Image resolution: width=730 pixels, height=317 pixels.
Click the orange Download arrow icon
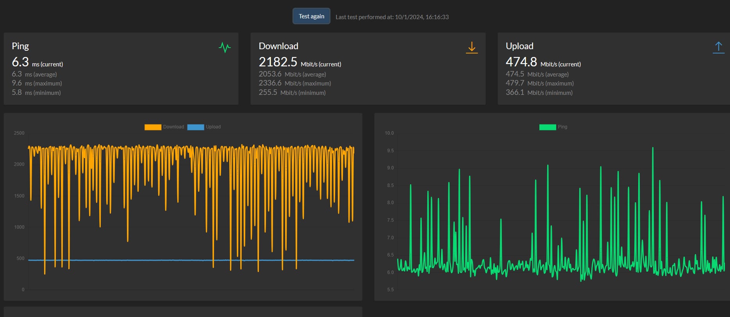[x=471, y=48]
